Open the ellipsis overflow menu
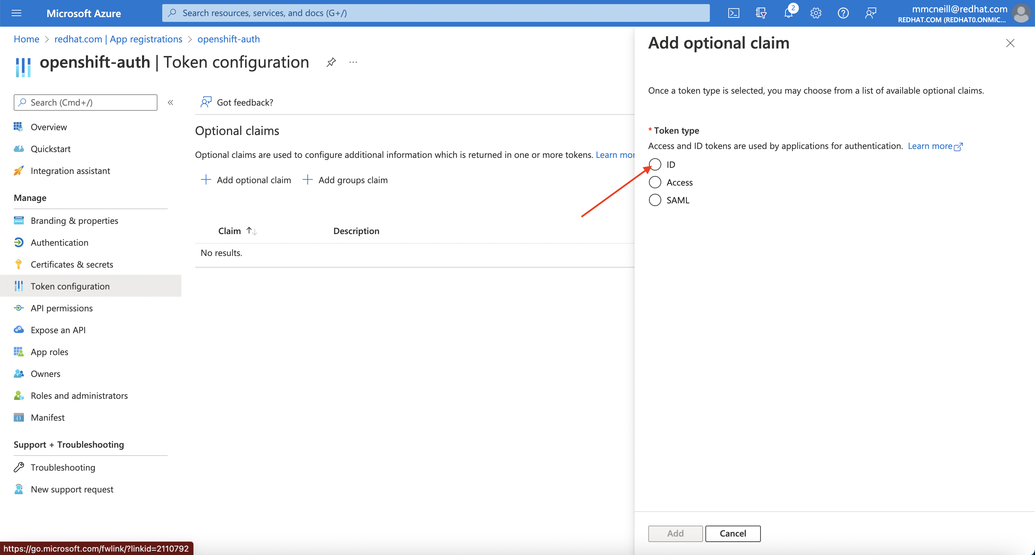The image size is (1035, 555). [353, 62]
